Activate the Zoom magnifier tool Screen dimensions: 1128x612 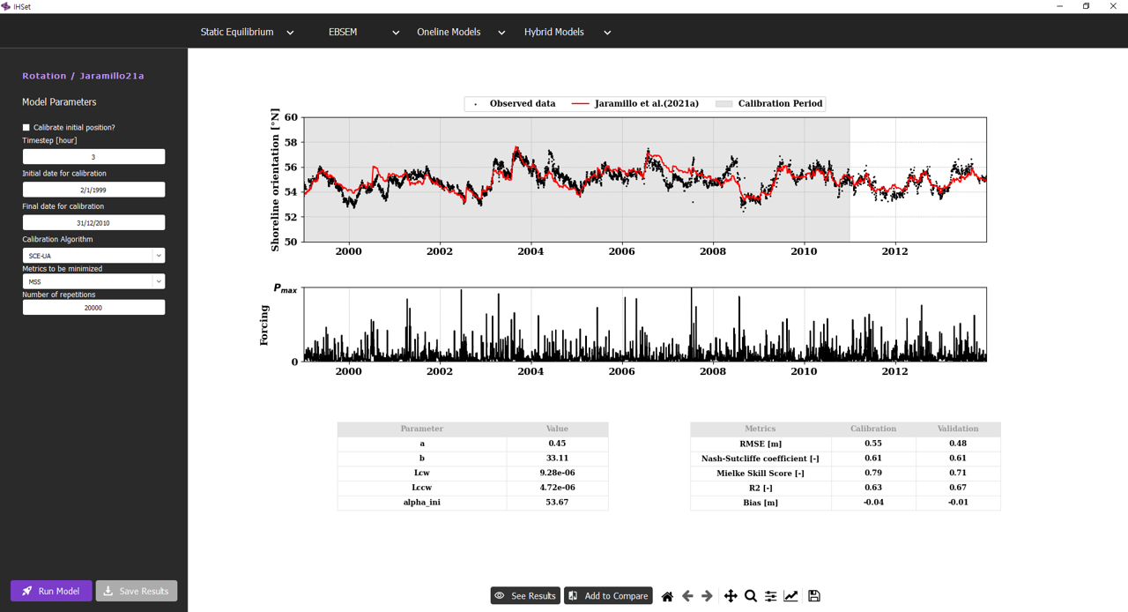coord(751,596)
